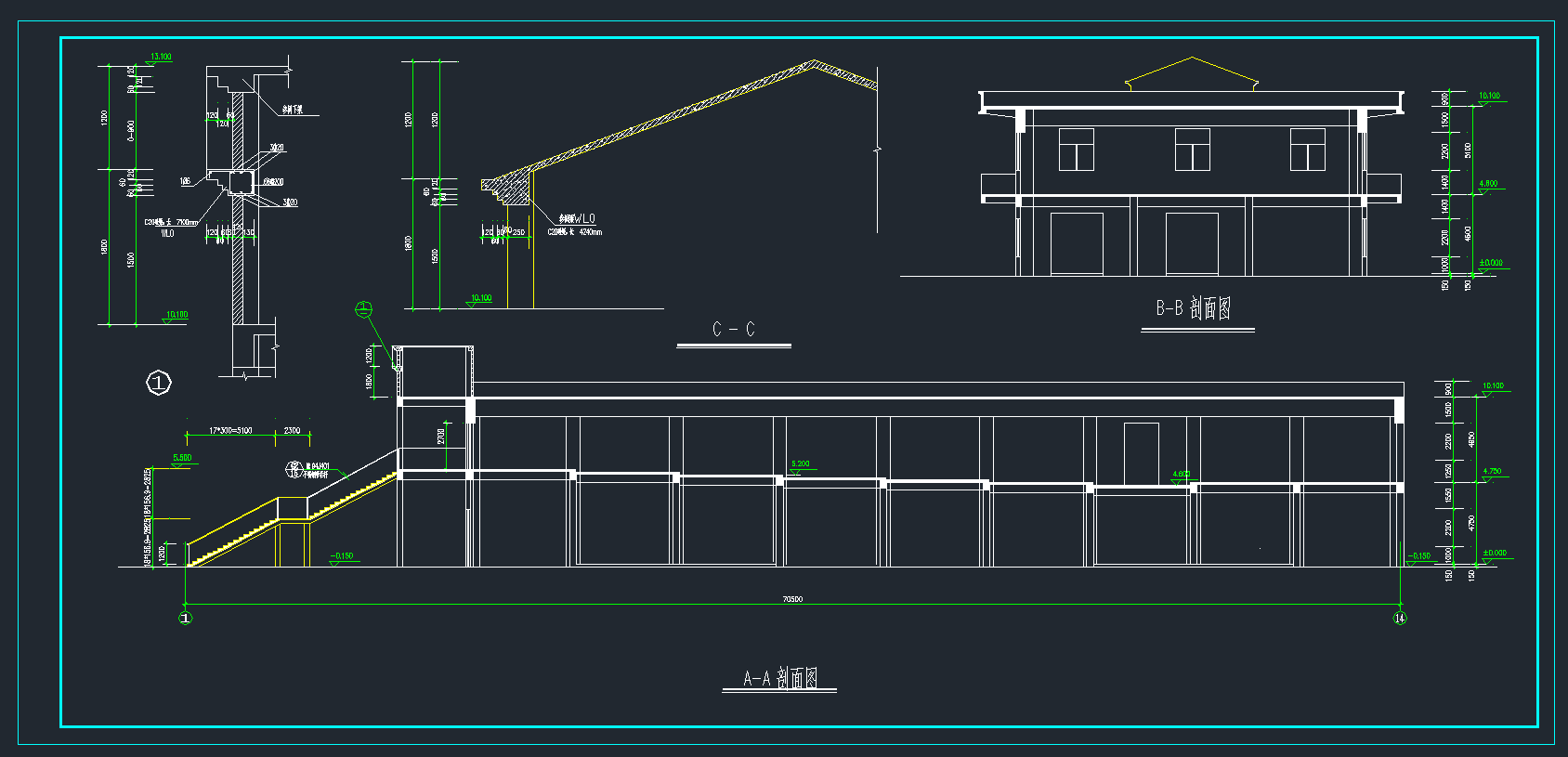Click the yellow roof peak in B-B section
1568x757 pixels.
[x=1192, y=59]
